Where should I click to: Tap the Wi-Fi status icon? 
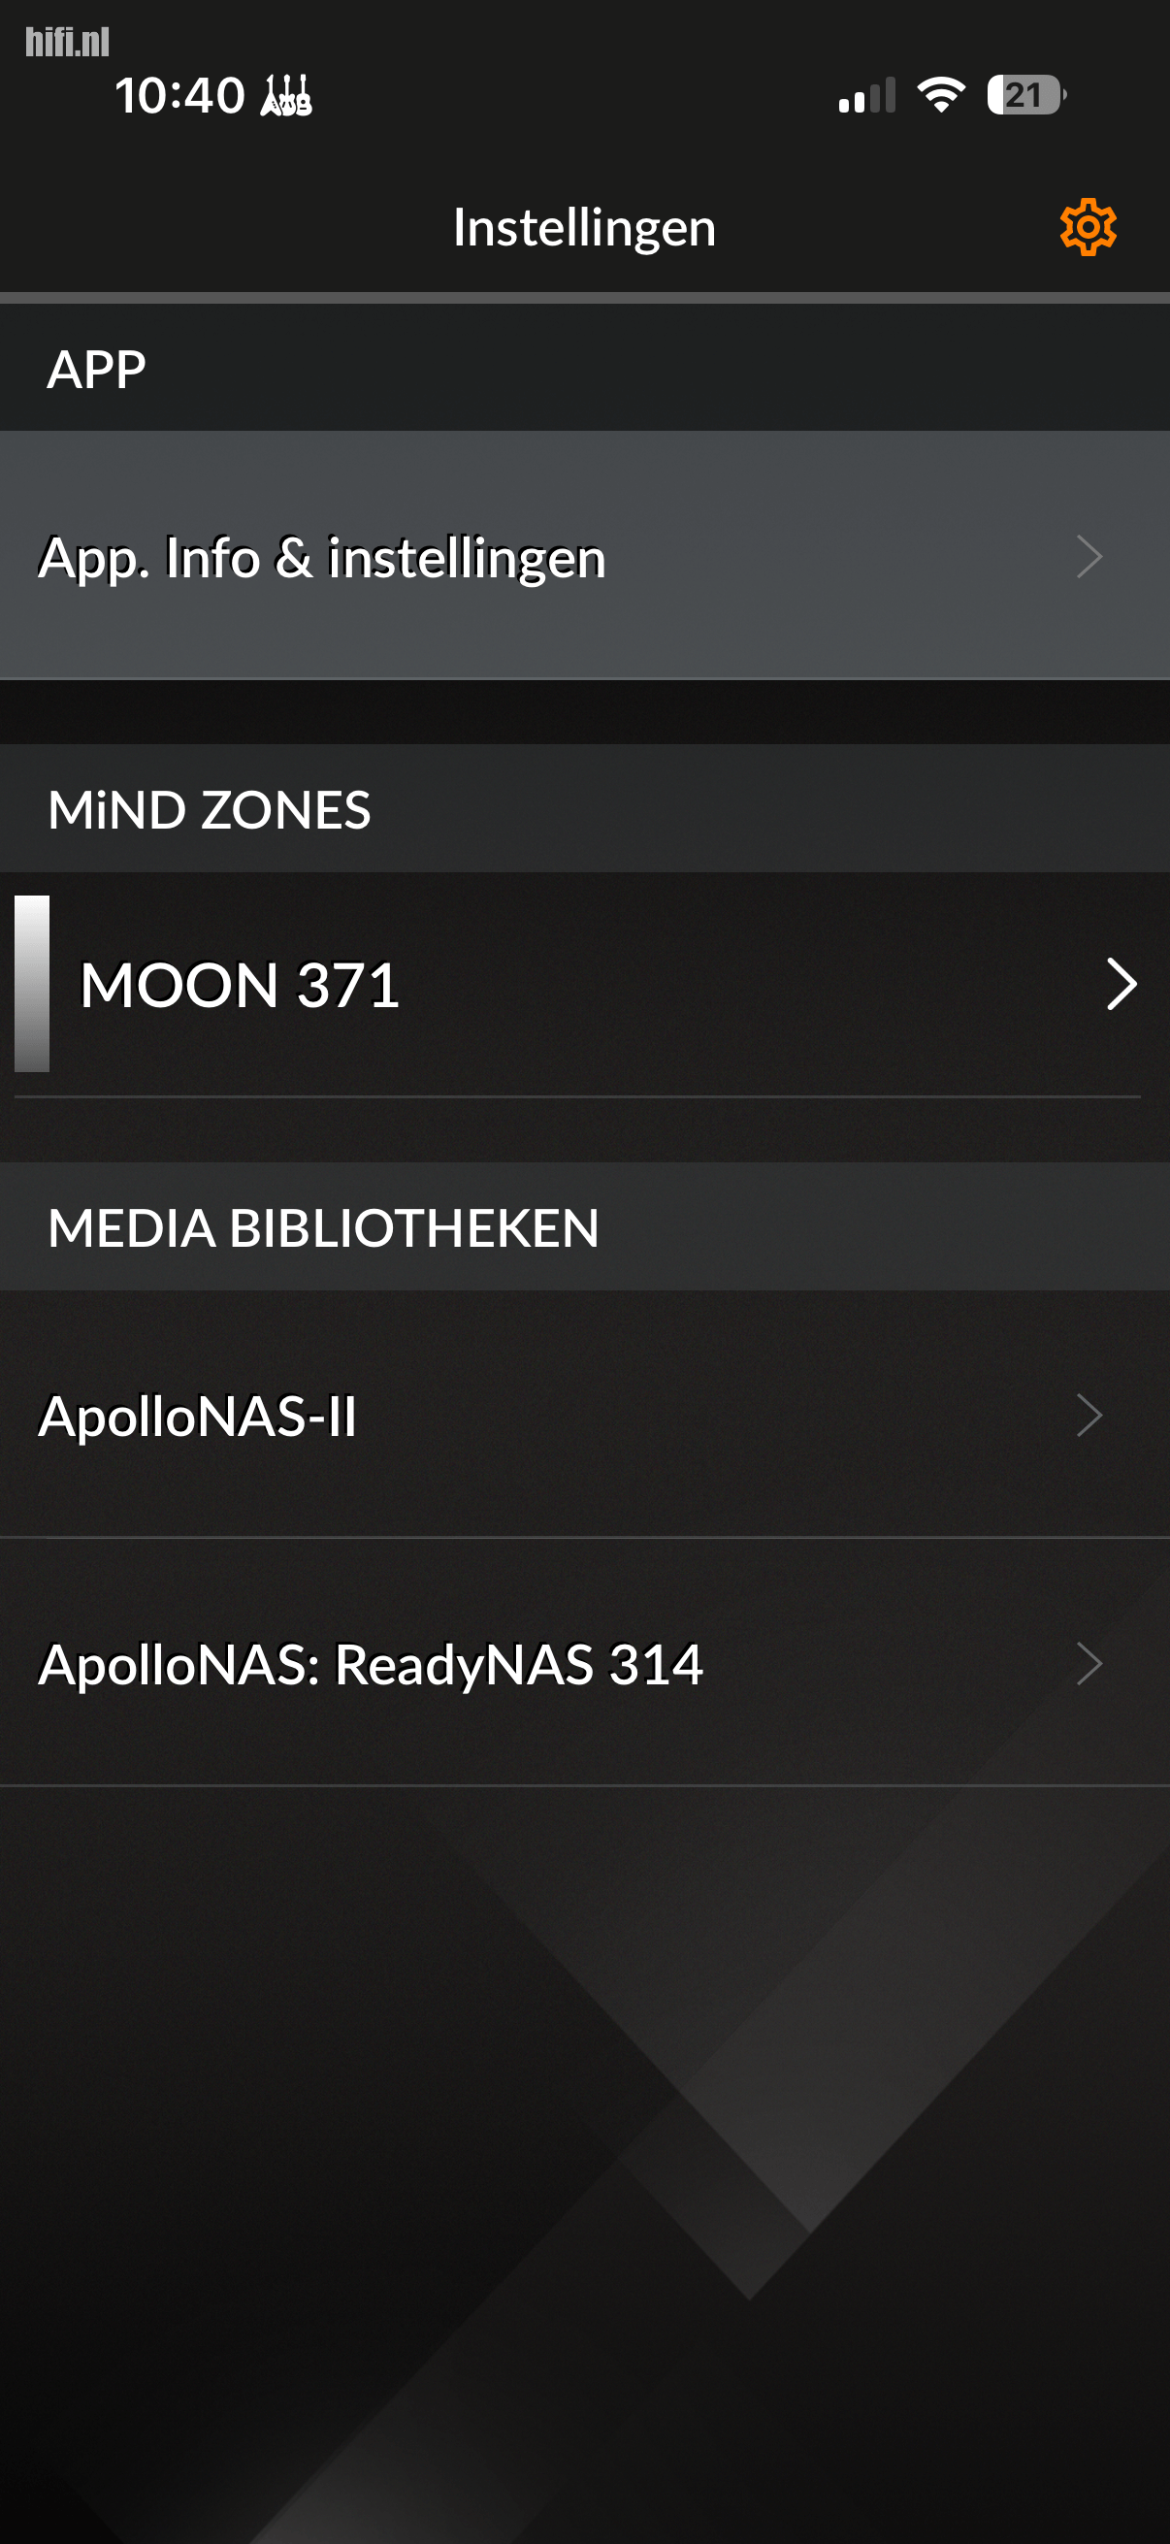pos(940,95)
